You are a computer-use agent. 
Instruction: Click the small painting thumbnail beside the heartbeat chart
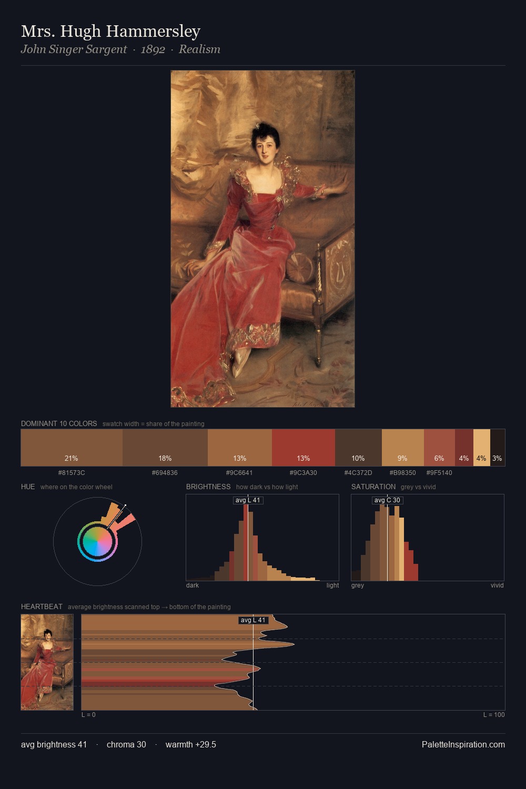[47, 662]
